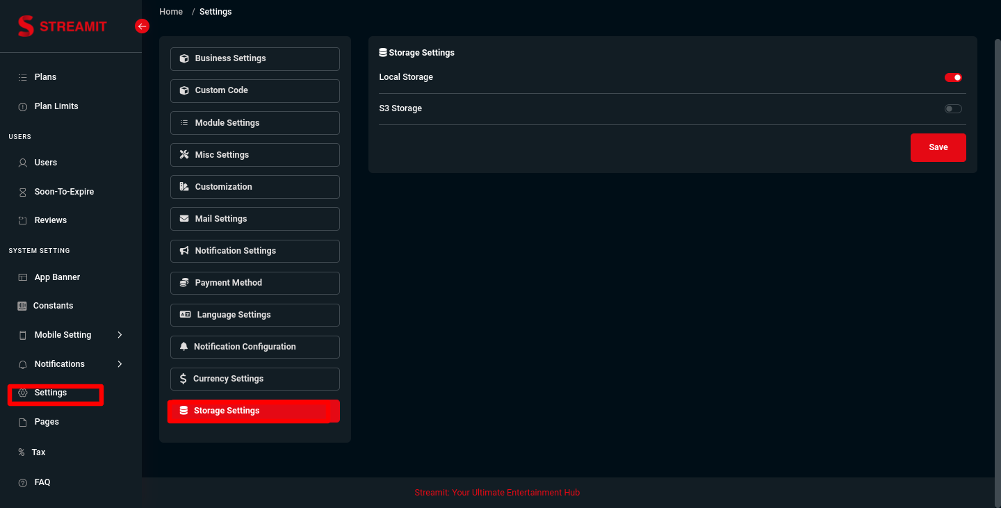The width and height of the screenshot is (1001, 508).
Task: Click the Plan Limits info icon
Action: click(22, 106)
